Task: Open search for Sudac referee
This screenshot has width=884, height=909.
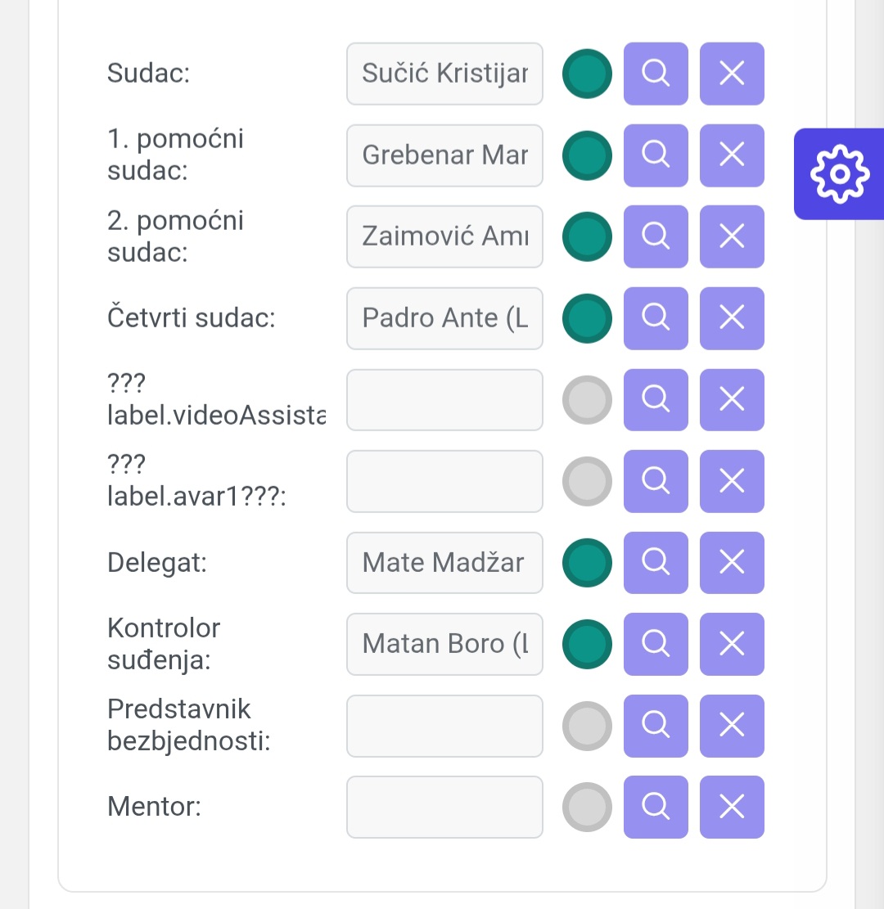Action: click(656, 74)
